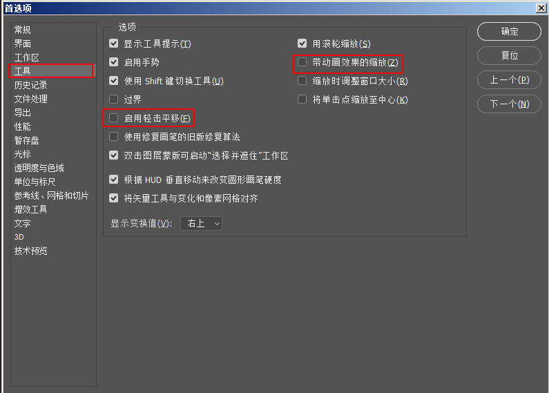The height and width of the screenshot is (393, 549).
Task: Click the 确定 button
Action: click(509, 32)
